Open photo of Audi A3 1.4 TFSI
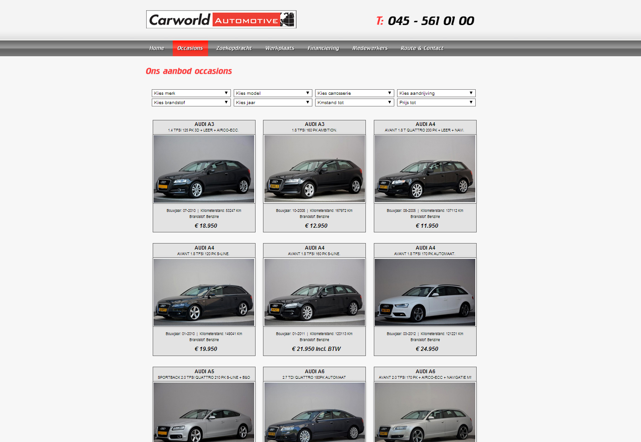Viewport: 641px width, 442px height. tap(204, 169)
